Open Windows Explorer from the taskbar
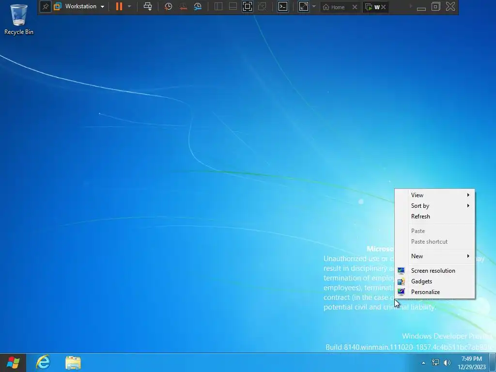 coord(73,363)
